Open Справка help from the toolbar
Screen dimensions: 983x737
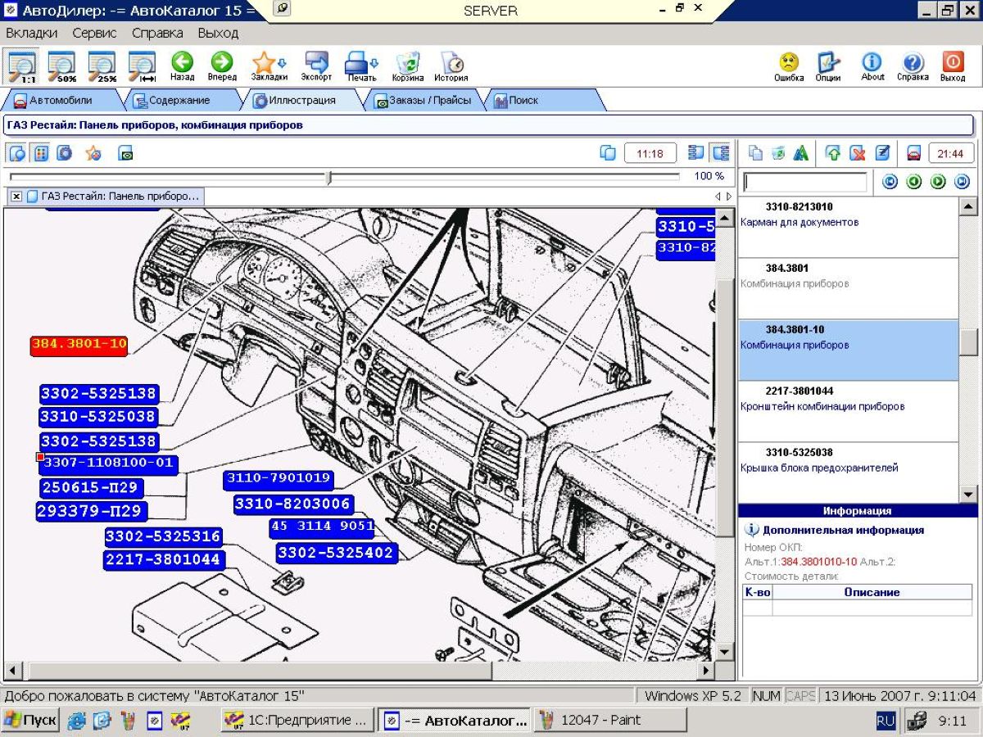point(913,66)
